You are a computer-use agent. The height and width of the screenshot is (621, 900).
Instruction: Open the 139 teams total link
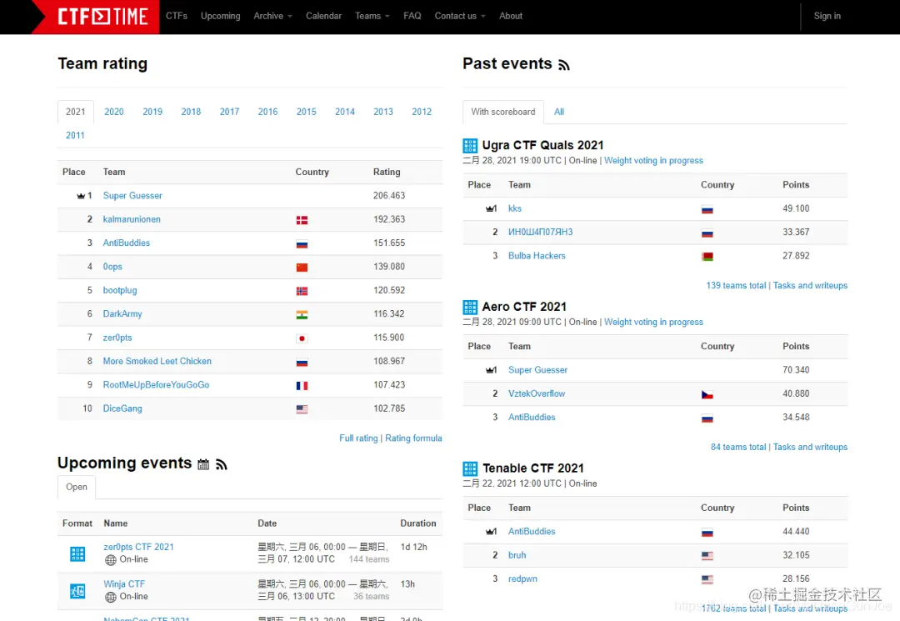736,286
